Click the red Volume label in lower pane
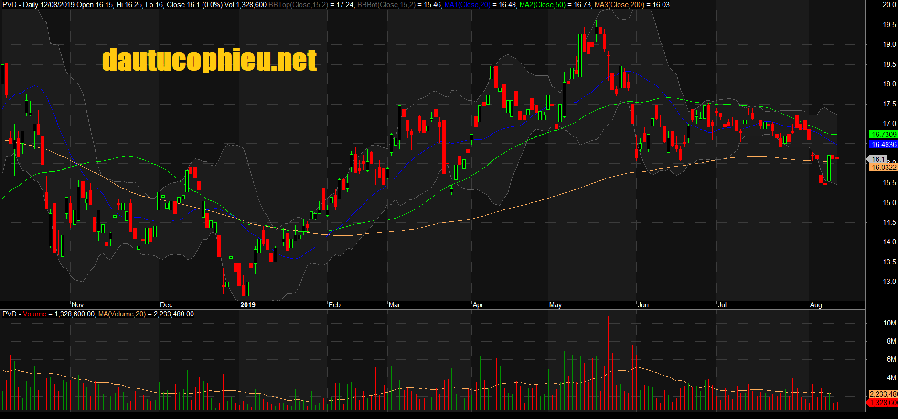This screenshot has width=898, height=419. point(34,314)
